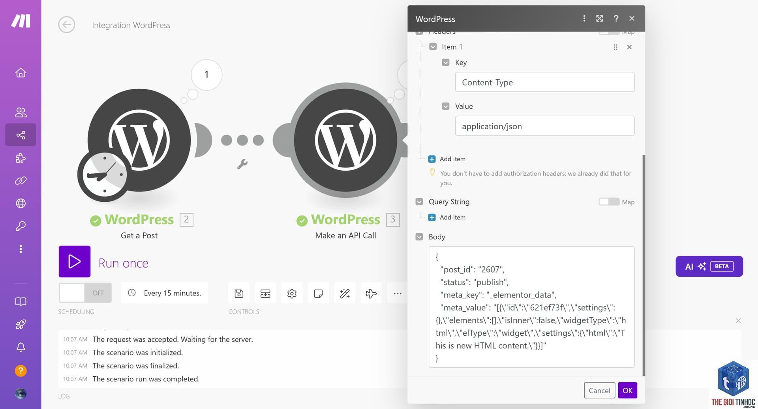Click Add item under Query String
758x409 pixels.
click(x=447, y=217)
